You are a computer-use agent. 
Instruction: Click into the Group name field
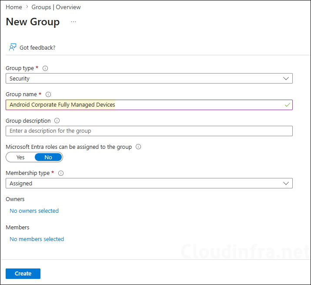coord(149,105)
